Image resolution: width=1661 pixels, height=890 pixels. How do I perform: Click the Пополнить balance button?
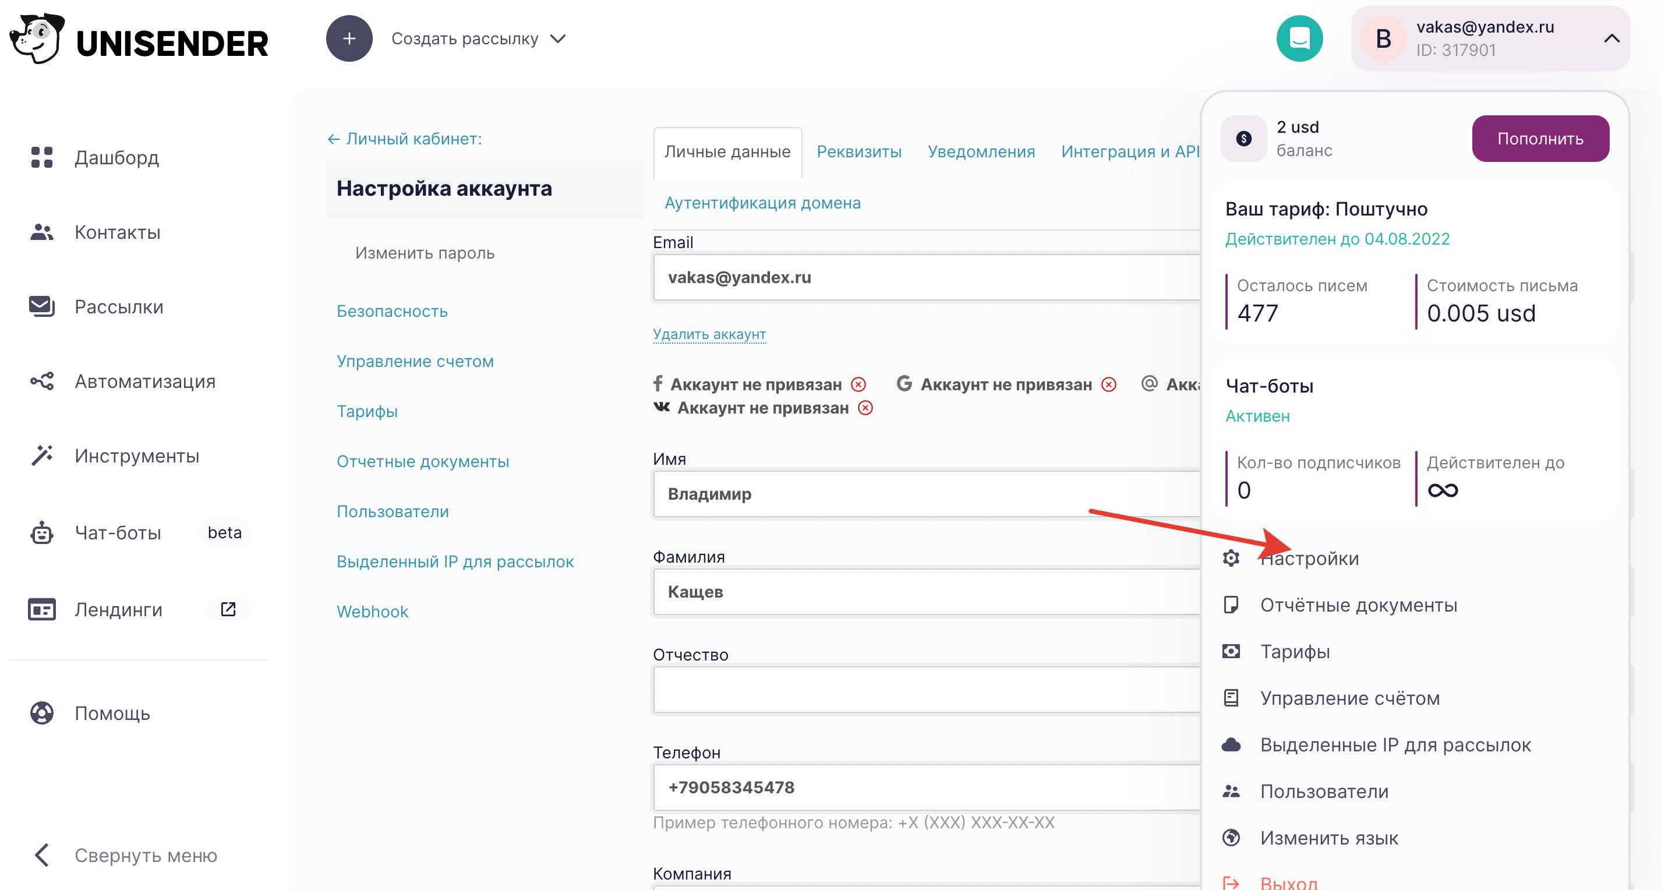coord(1540,138)
